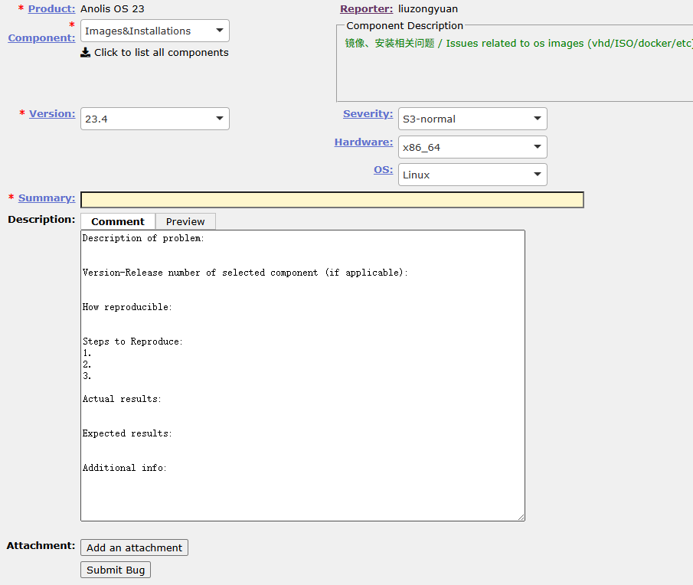Follow the Version label link

(x=52, y=113)
